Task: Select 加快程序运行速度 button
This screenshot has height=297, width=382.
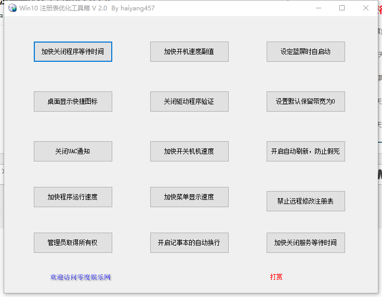Action: (x=73, y=197)
